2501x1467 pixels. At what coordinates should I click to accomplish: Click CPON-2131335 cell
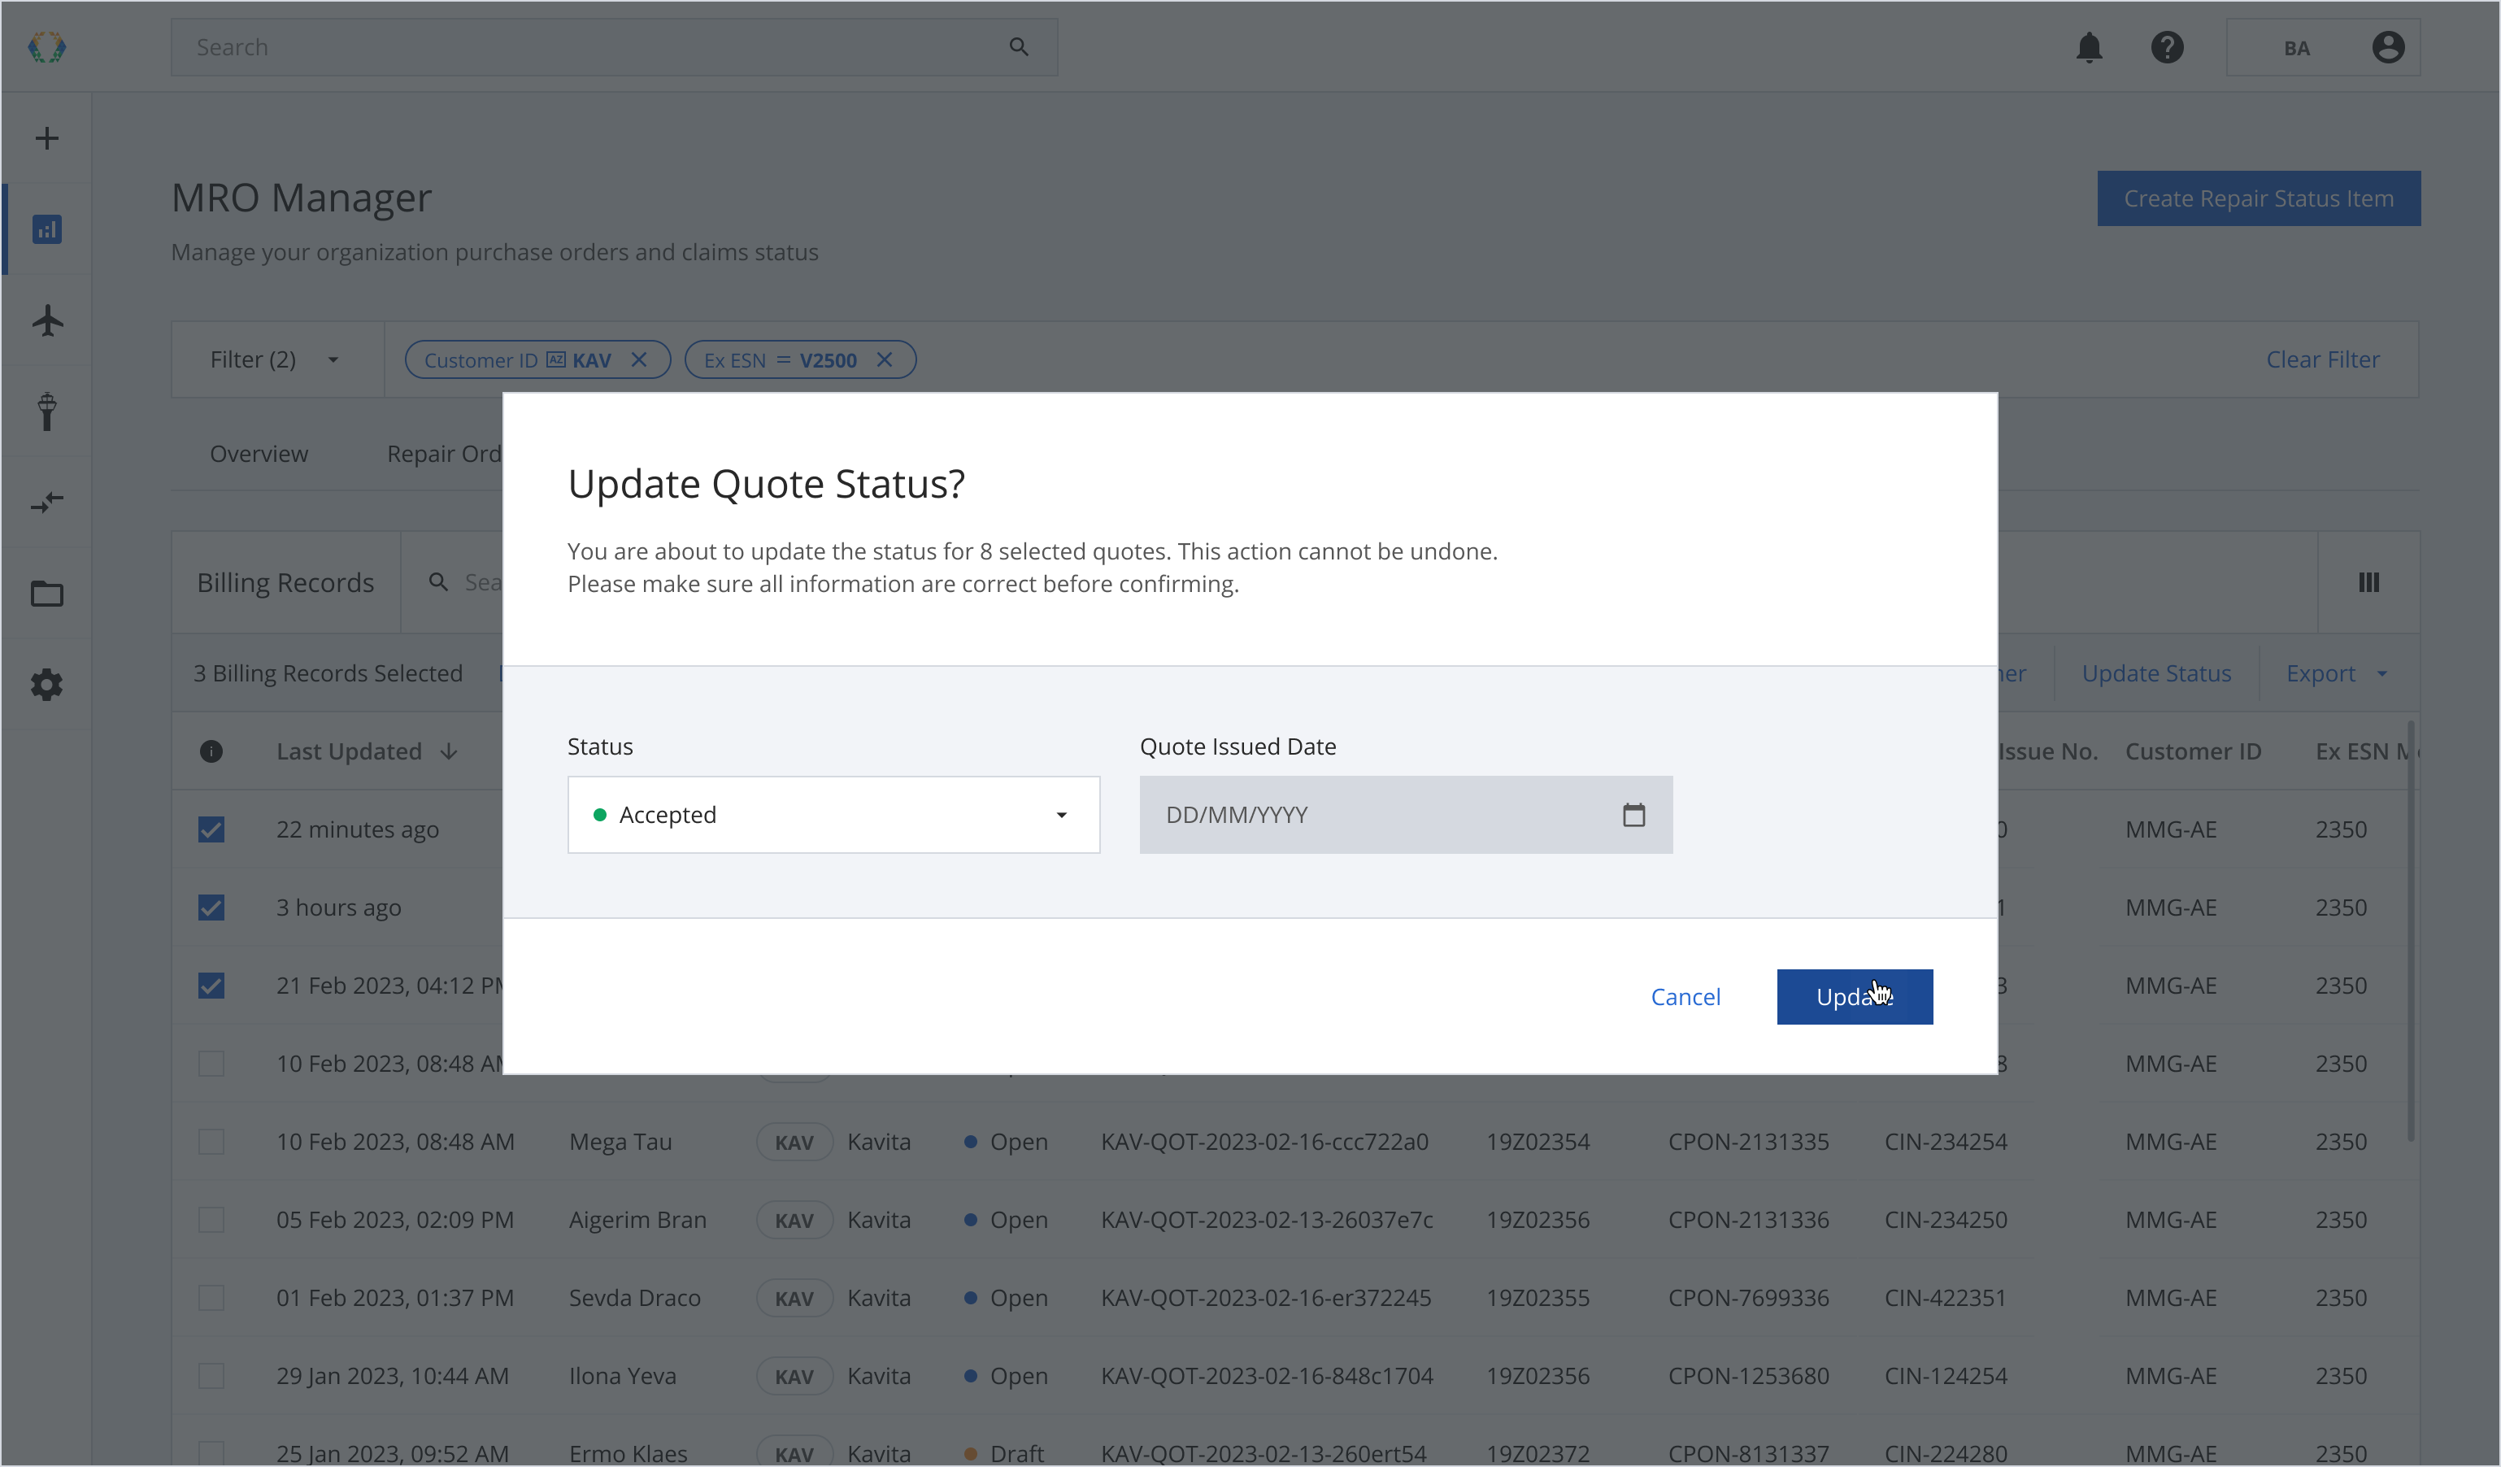click(x=1748, y=1142)
